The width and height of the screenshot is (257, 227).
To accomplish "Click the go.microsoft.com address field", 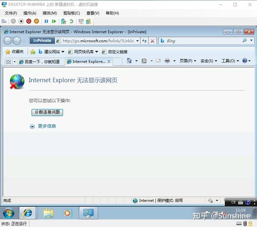I will pos(98,41).
